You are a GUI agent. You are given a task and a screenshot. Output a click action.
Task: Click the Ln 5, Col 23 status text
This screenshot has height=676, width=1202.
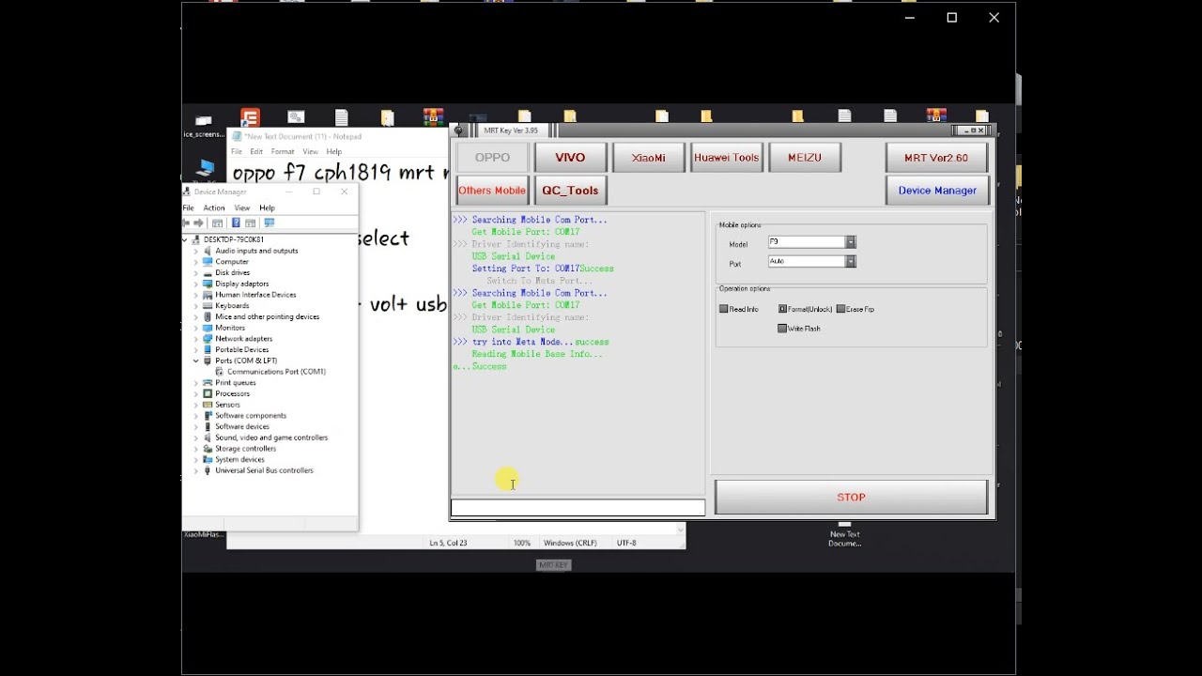[x=448, y=543]
